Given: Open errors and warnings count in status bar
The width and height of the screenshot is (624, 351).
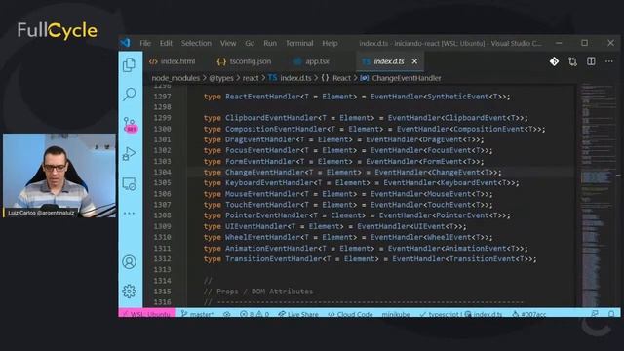Looking at the screenshot, I should point(254,314).
